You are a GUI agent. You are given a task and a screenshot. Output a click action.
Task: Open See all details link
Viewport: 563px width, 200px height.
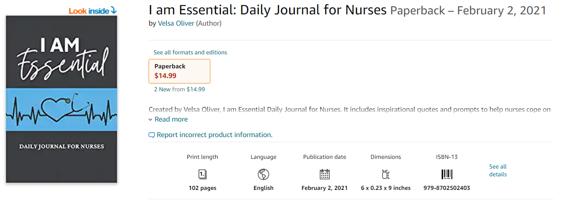pos(498,170)
